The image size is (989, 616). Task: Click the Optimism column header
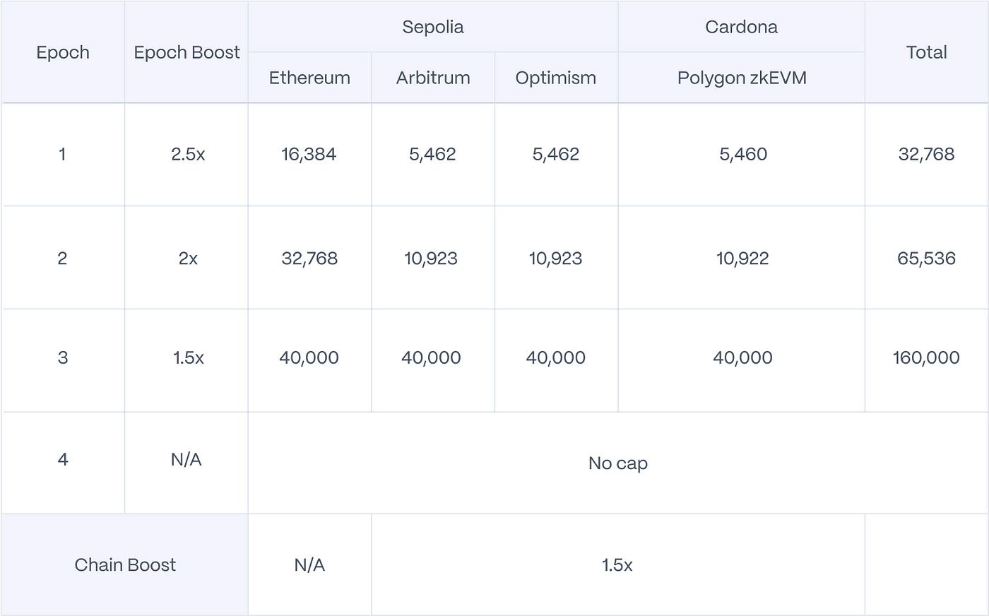click(556, 78)
